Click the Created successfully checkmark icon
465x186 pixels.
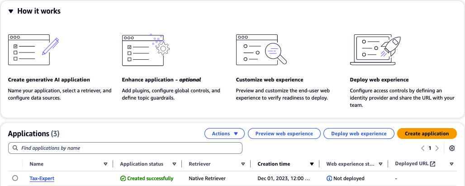point(123,178)
